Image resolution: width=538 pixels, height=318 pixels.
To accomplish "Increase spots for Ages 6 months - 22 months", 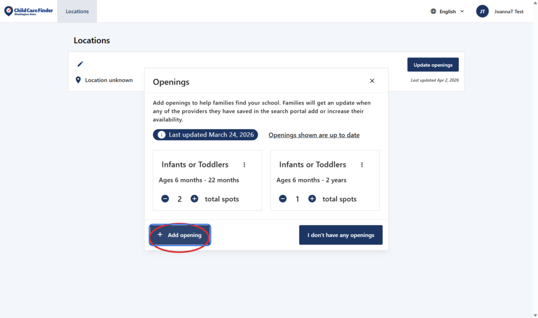I will tap(194, 199).
